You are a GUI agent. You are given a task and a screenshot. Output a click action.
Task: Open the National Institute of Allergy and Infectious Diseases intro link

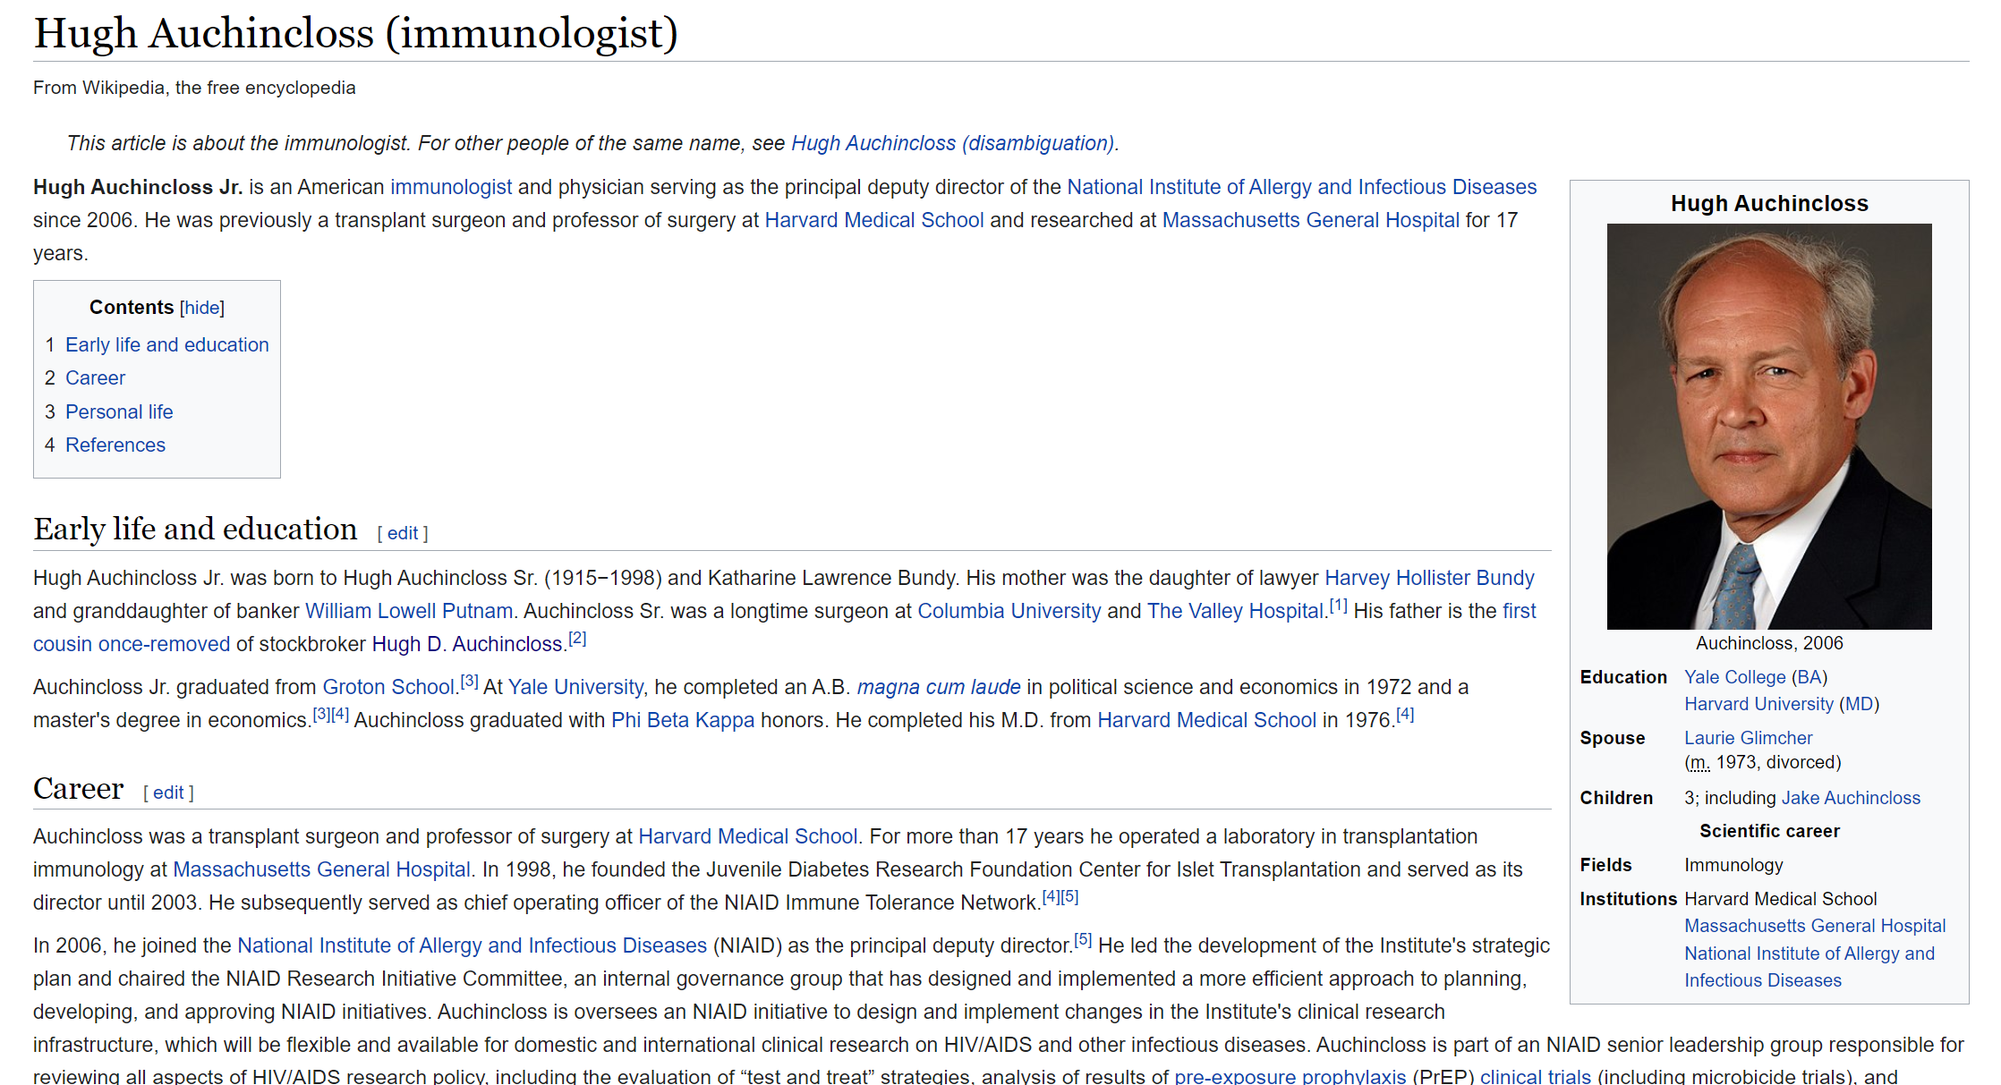tap(1301, 187)
